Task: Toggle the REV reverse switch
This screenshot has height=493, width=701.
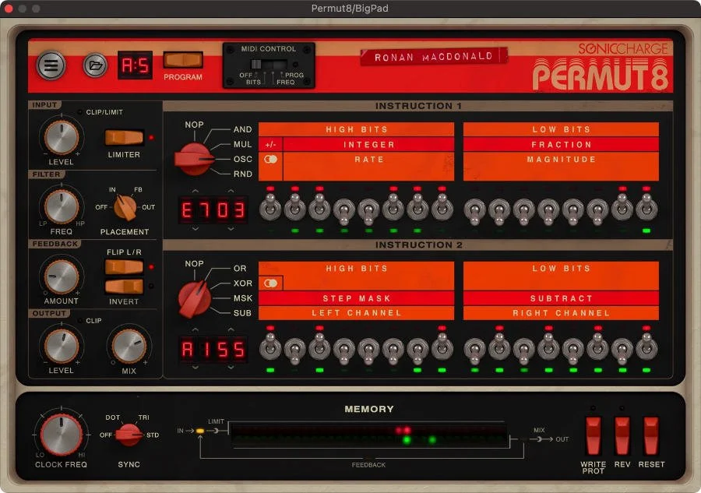Action: pos(622,436)
